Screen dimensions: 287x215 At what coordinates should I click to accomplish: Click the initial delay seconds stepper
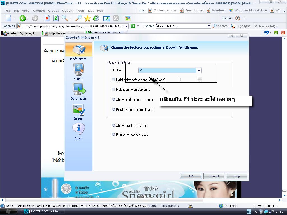point(200,79)
